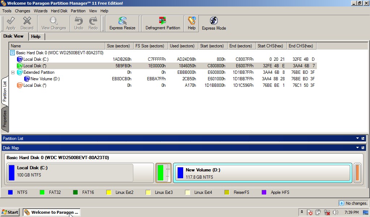Click the Basic Hard Disk 0 disk icon
370x217 pixels.
tap(13, 53)
